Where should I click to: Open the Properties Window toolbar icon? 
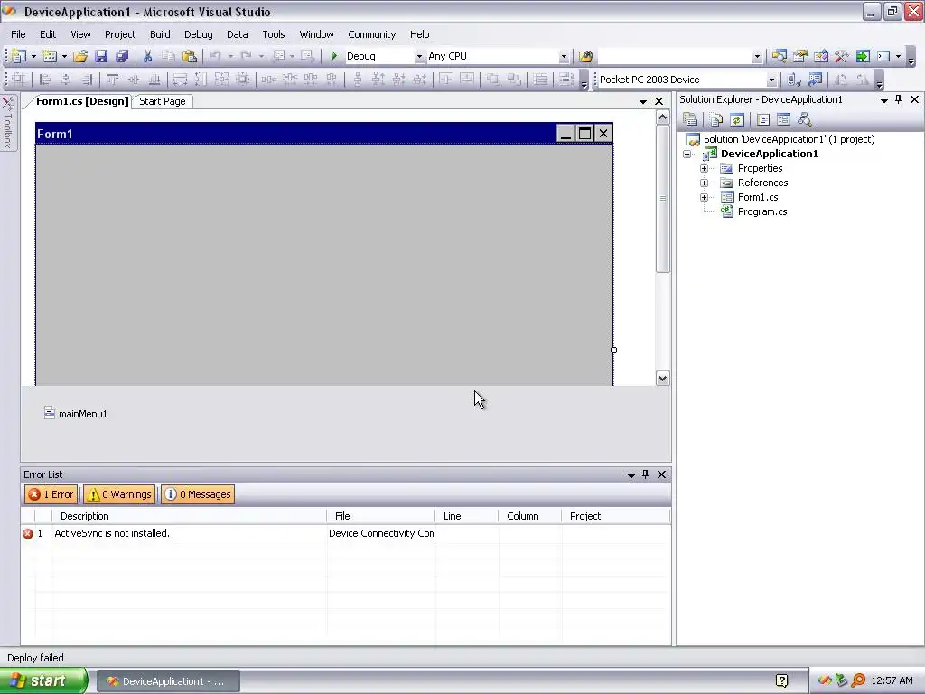point(800,56)
